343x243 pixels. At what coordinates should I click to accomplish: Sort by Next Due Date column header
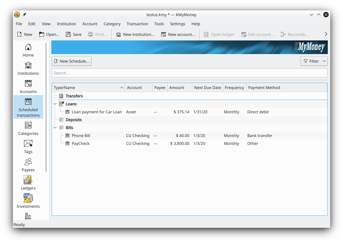pos(208,87)
